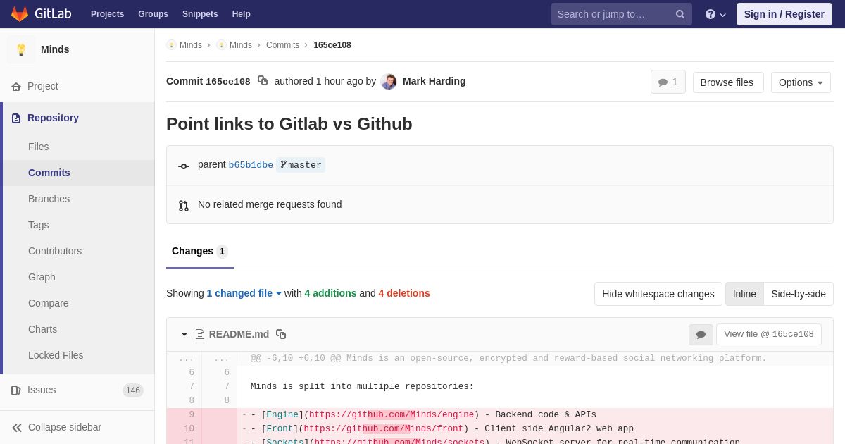845x444 pixels.
Task: Click the comment count bubble button
Action: 668,82
